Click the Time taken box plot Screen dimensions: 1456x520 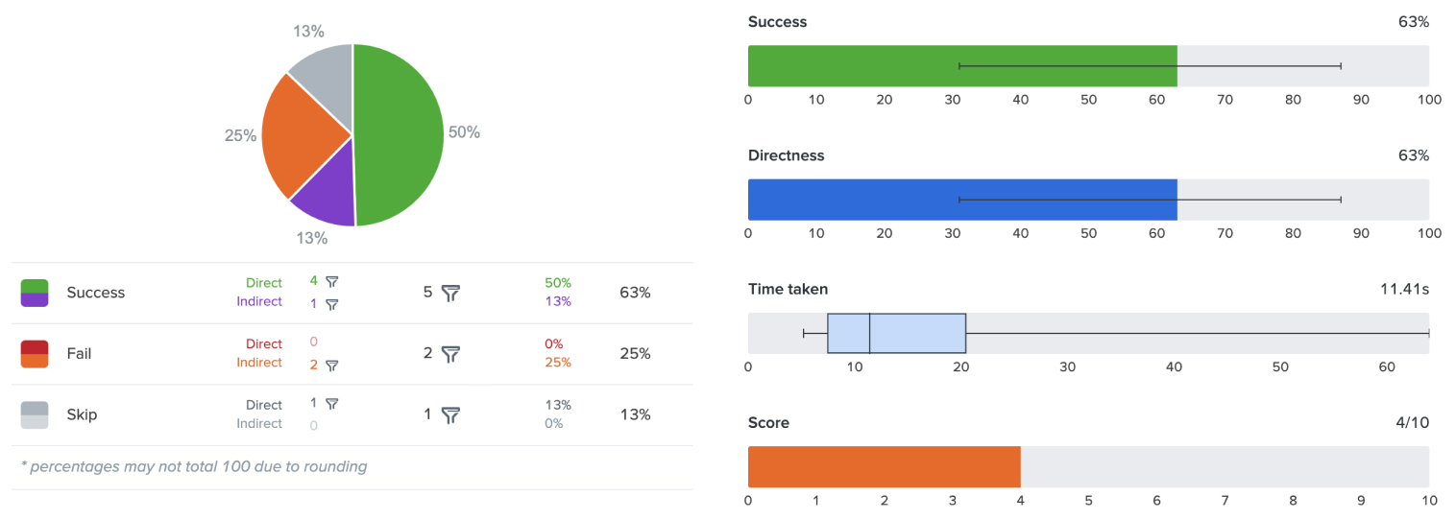896,333
